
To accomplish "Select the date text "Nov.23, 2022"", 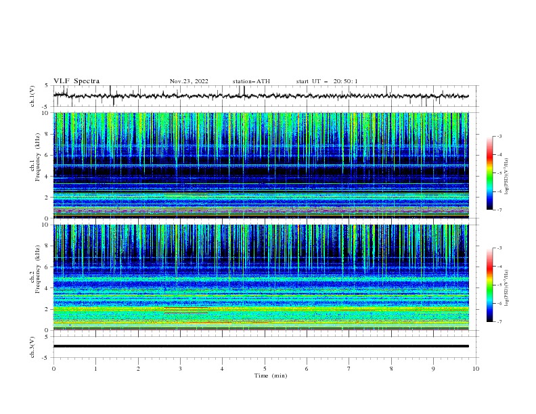I will pos(189,81).
